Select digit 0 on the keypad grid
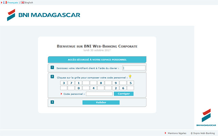 pos(79,88)
